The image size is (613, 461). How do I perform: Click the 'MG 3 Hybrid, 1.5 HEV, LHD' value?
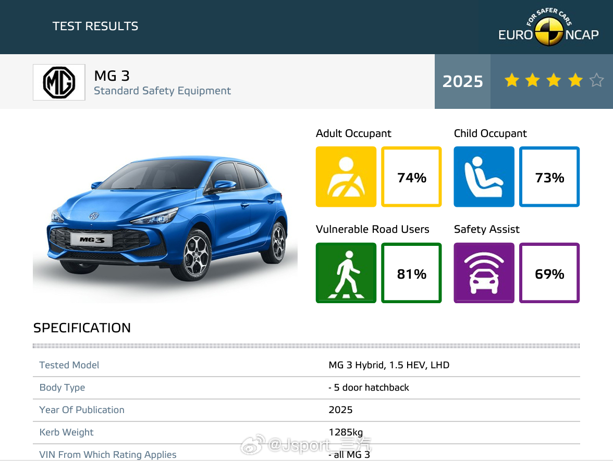pyautogui.click(x=389, y=365)
